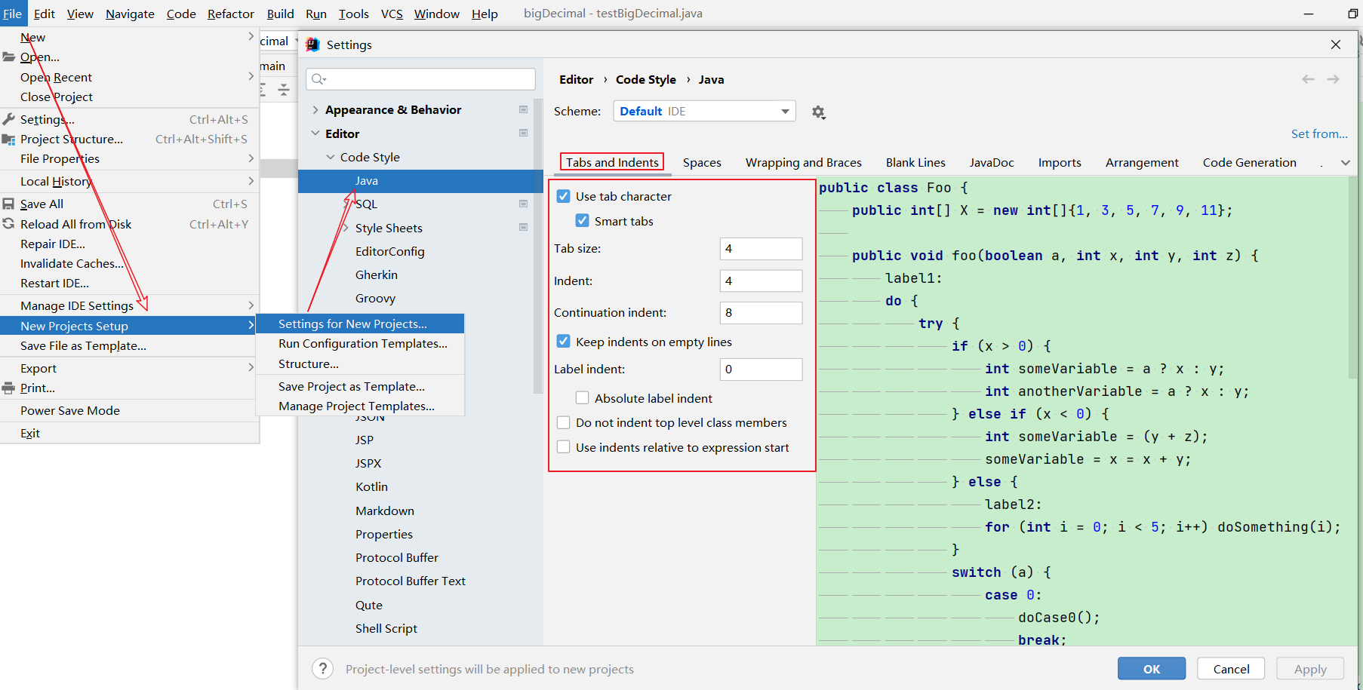1363x690 pixels.
Task: Click the IntelliJ logo in Settings title bar
Action: [312, 44]
